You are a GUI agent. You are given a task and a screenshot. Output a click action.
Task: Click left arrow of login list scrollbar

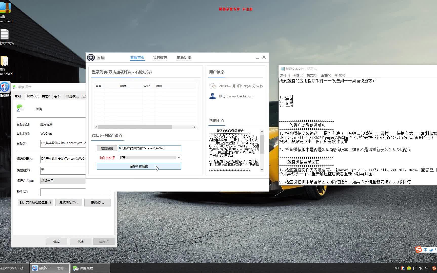96,127
